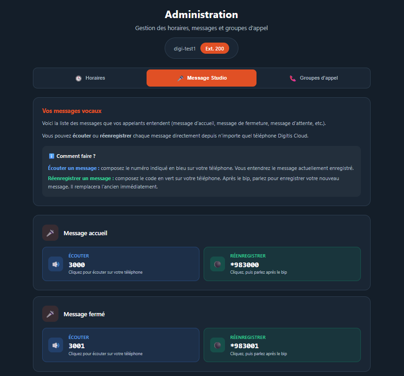Click the clock icon on the Horaires tab
Image resolution: width=404 pixels, height=376 pixels.
(77, 78)
